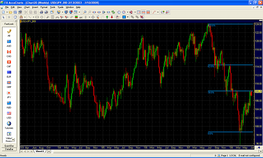Select the AUD currency flag
This screenshot has height=158, width=263.
[9, 43]
